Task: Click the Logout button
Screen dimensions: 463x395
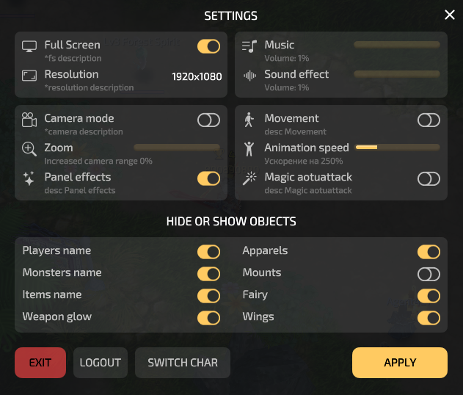Action: pyautogui.click(x=101, y=363)
